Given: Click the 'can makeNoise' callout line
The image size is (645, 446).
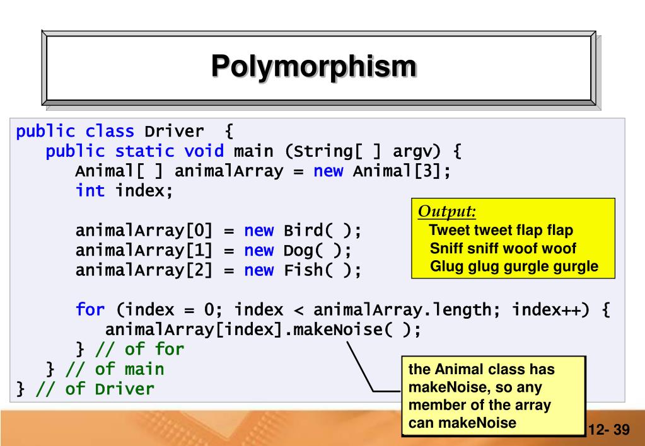Looking at the screenshot, I should pyautogui.click(x=462, y=423).
